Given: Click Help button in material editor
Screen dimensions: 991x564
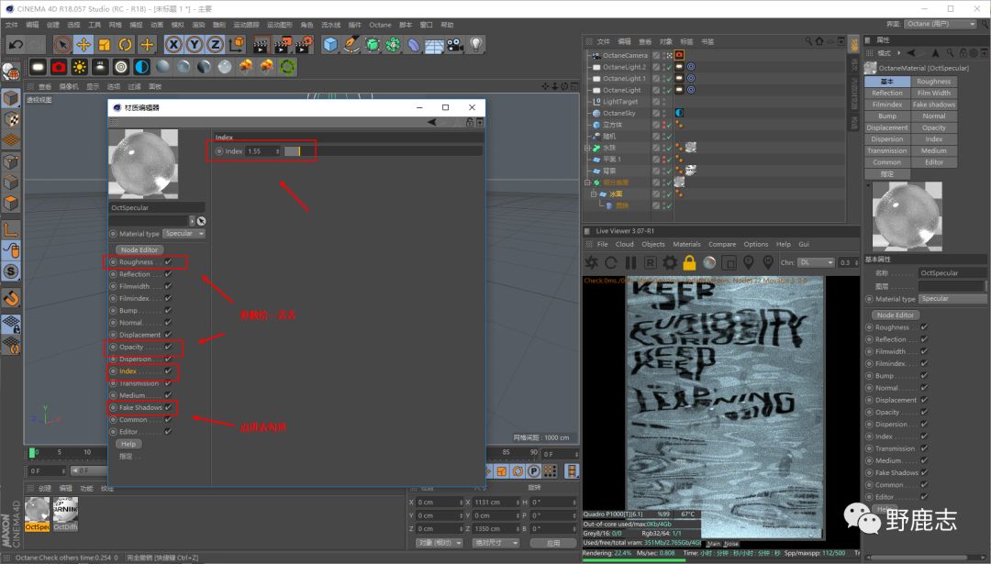Looking at the screenshot, I should point(128,444).
